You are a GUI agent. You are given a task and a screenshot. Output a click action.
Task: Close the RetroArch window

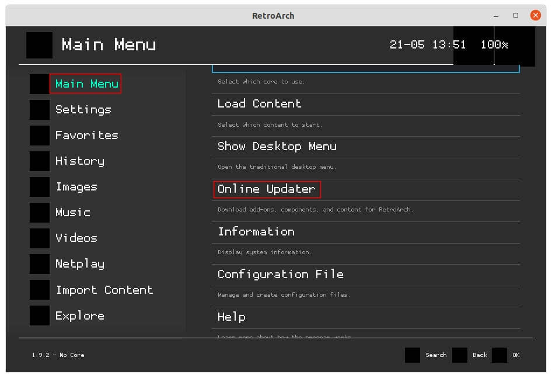tap(536, 15)
